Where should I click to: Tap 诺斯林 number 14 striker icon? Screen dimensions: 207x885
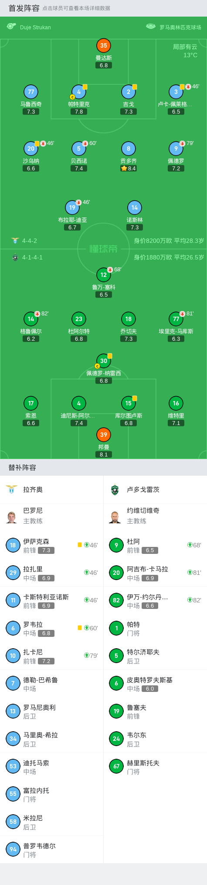point(135,207)
